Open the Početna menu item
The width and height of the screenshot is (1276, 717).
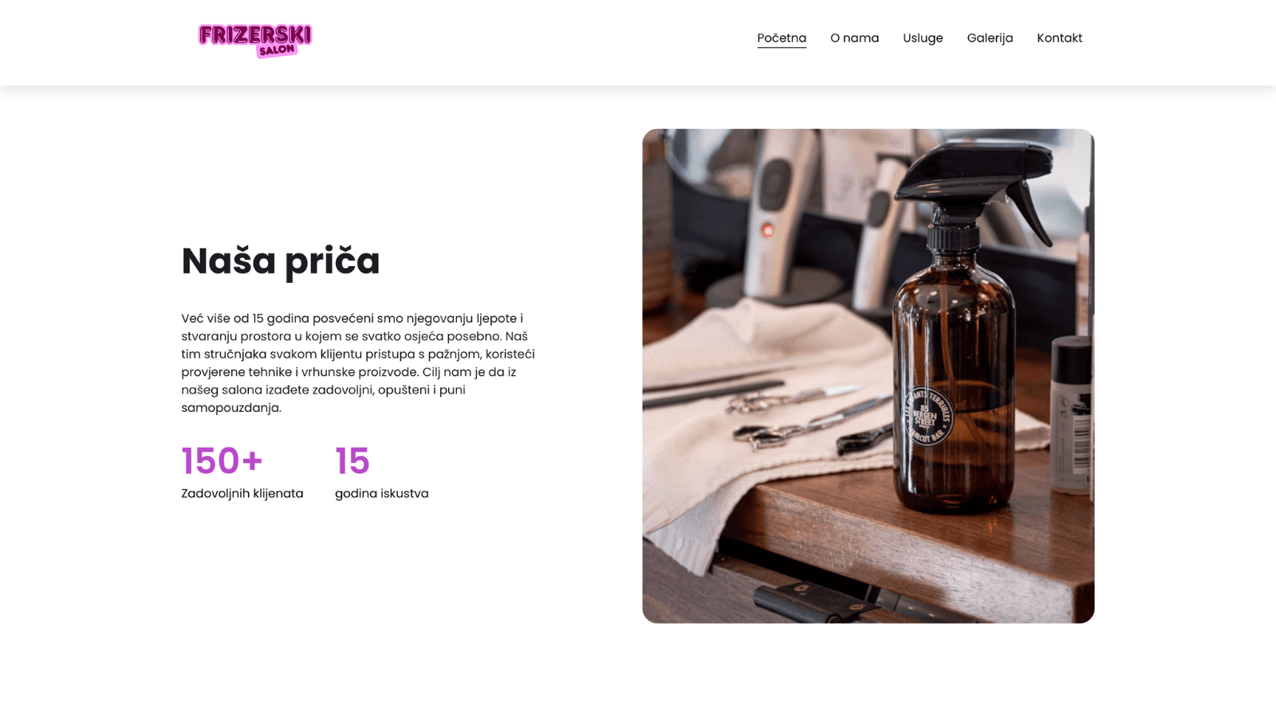click(782, 38)
